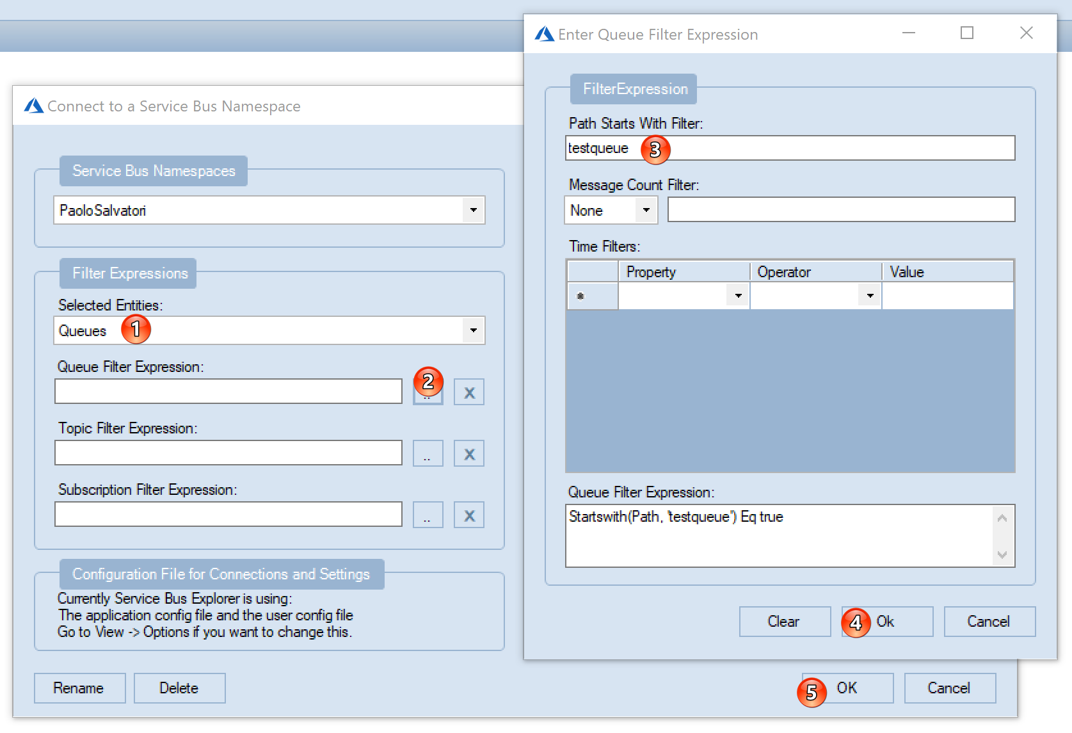Screen dimensions: 1072x733
Task: Open the Subscription Filter Expression ellipsis editor
Action: 428,514
